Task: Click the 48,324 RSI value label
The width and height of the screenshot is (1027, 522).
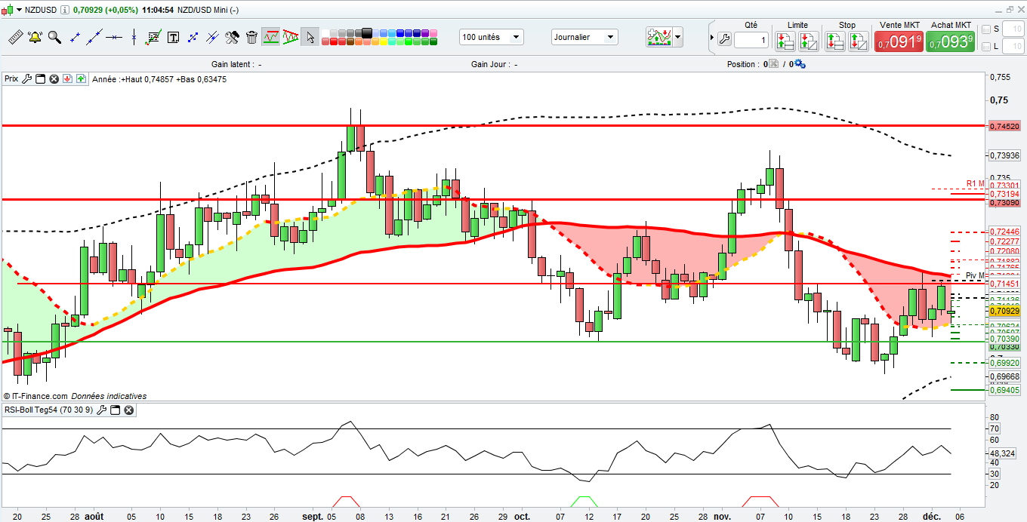Action: coord(1001,453)
